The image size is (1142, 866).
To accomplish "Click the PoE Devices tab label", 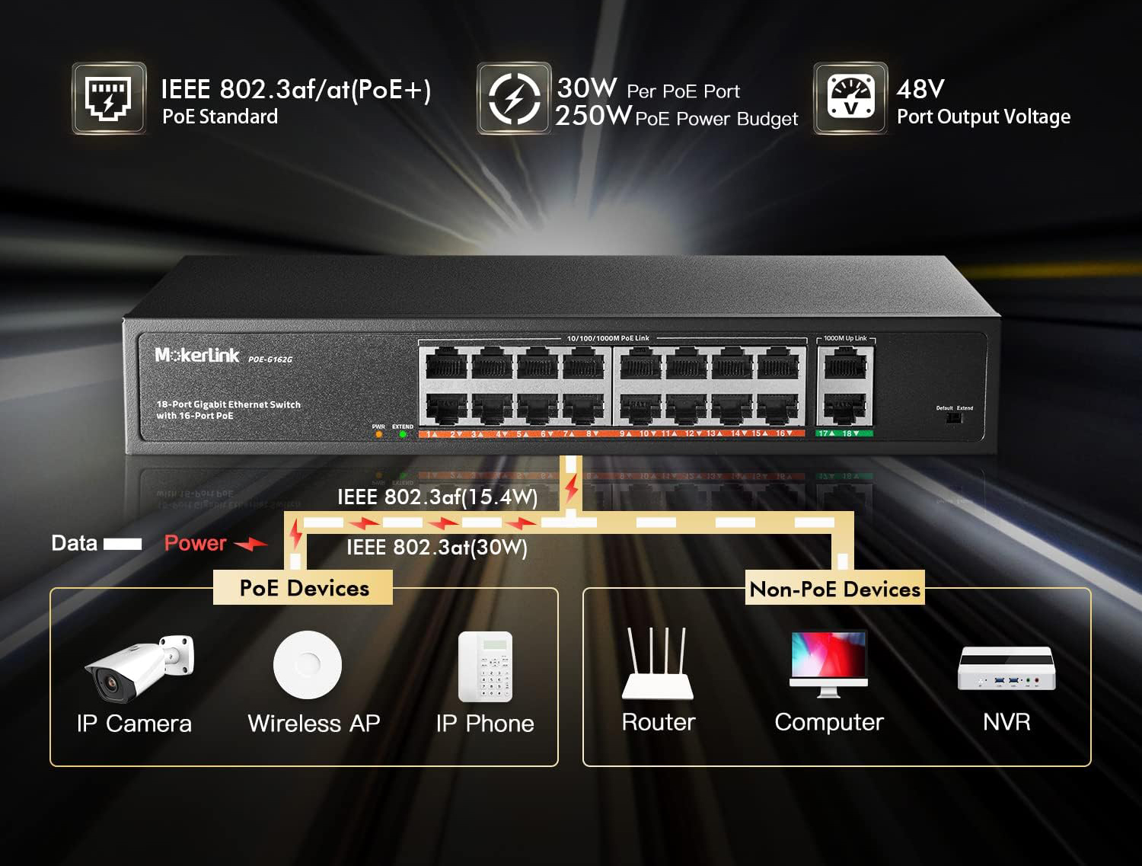I will click(x=303, y=588).
